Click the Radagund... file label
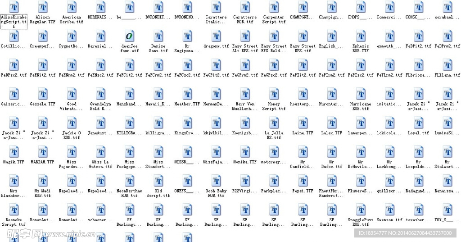 (x=418, y=191)
